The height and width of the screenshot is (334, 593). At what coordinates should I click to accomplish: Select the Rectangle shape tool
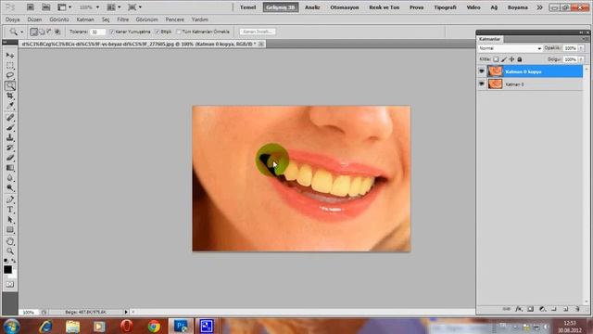pyautogui.click(x=10, y=229)
